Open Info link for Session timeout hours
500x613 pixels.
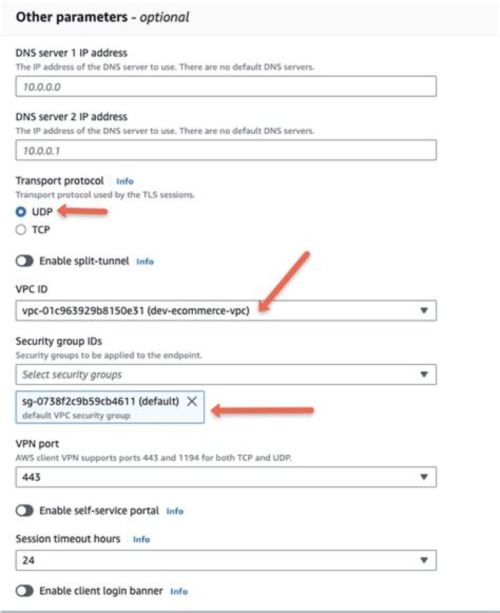[141, 539]
